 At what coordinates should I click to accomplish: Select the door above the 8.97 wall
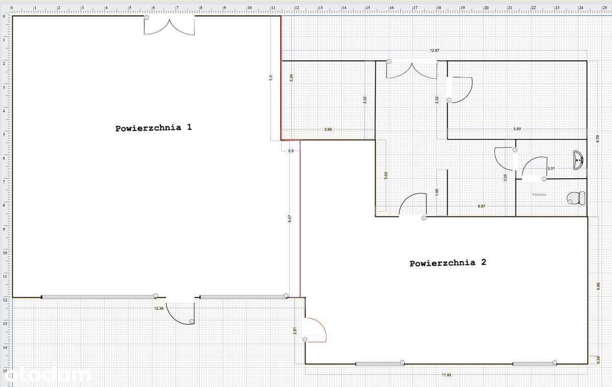point(413,205)
